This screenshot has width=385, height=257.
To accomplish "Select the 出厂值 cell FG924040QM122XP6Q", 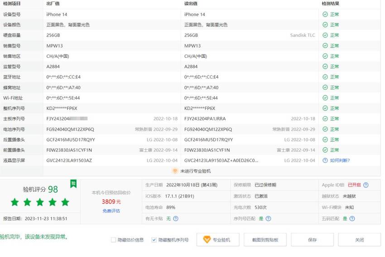I will pyautogui.click(x=70, y=129).
